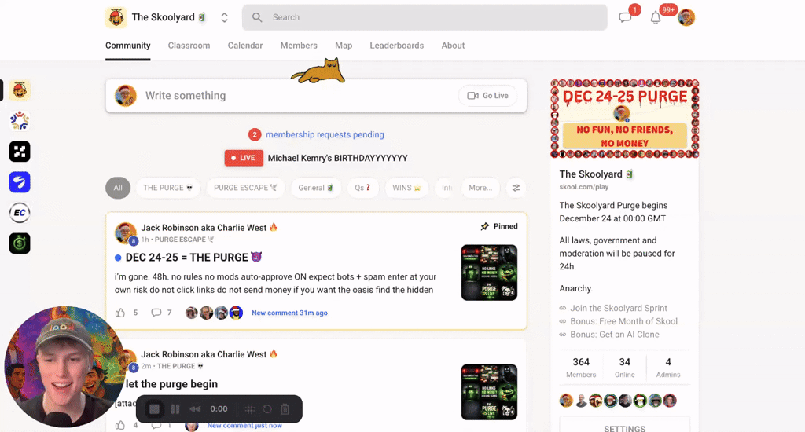Open profile avatar menu in header

point(686,17)
